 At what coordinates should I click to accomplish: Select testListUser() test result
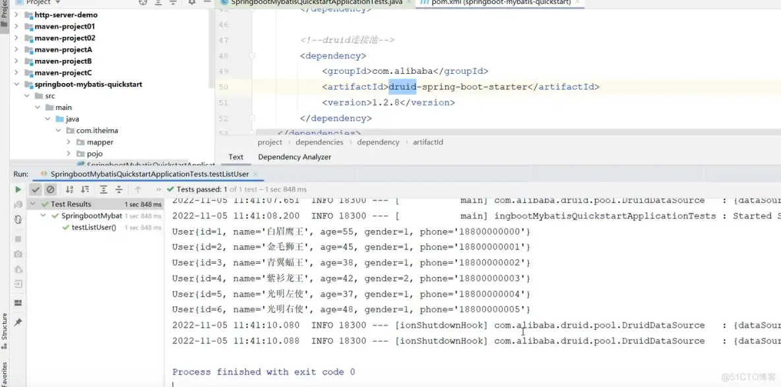(94, 227)
